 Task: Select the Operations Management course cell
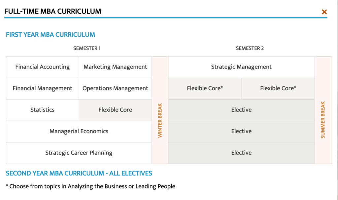115,88
